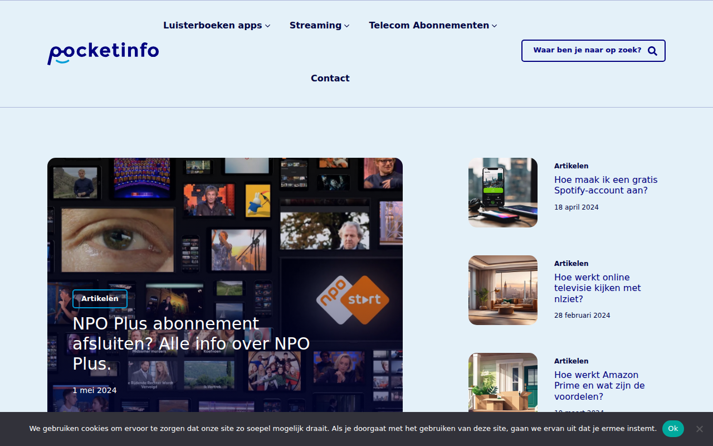Click the '18 april 2024' date text
713x446 pixels.
(577, 207)
